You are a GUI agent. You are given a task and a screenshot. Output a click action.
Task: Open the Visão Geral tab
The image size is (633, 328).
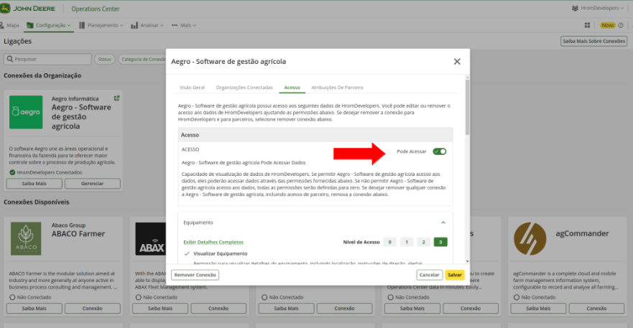click(x=192, y=88)
